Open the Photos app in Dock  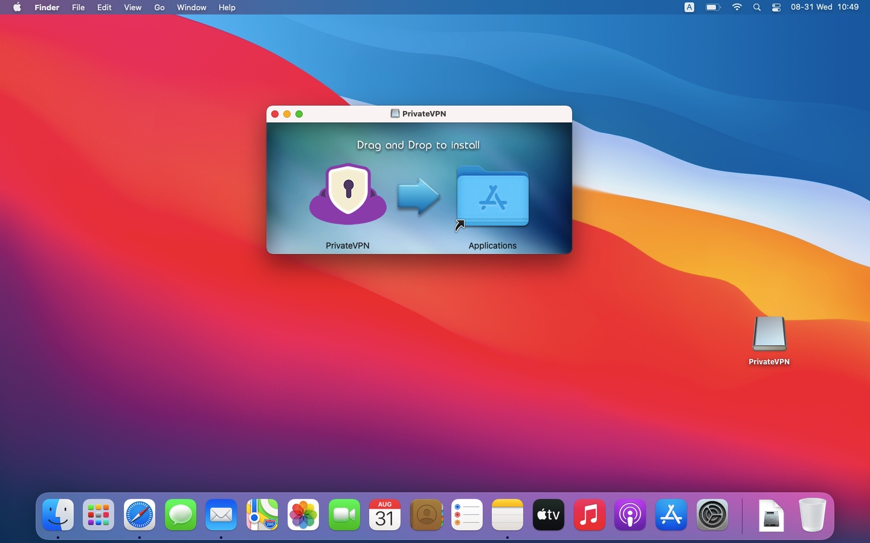(x=303, y=515)
